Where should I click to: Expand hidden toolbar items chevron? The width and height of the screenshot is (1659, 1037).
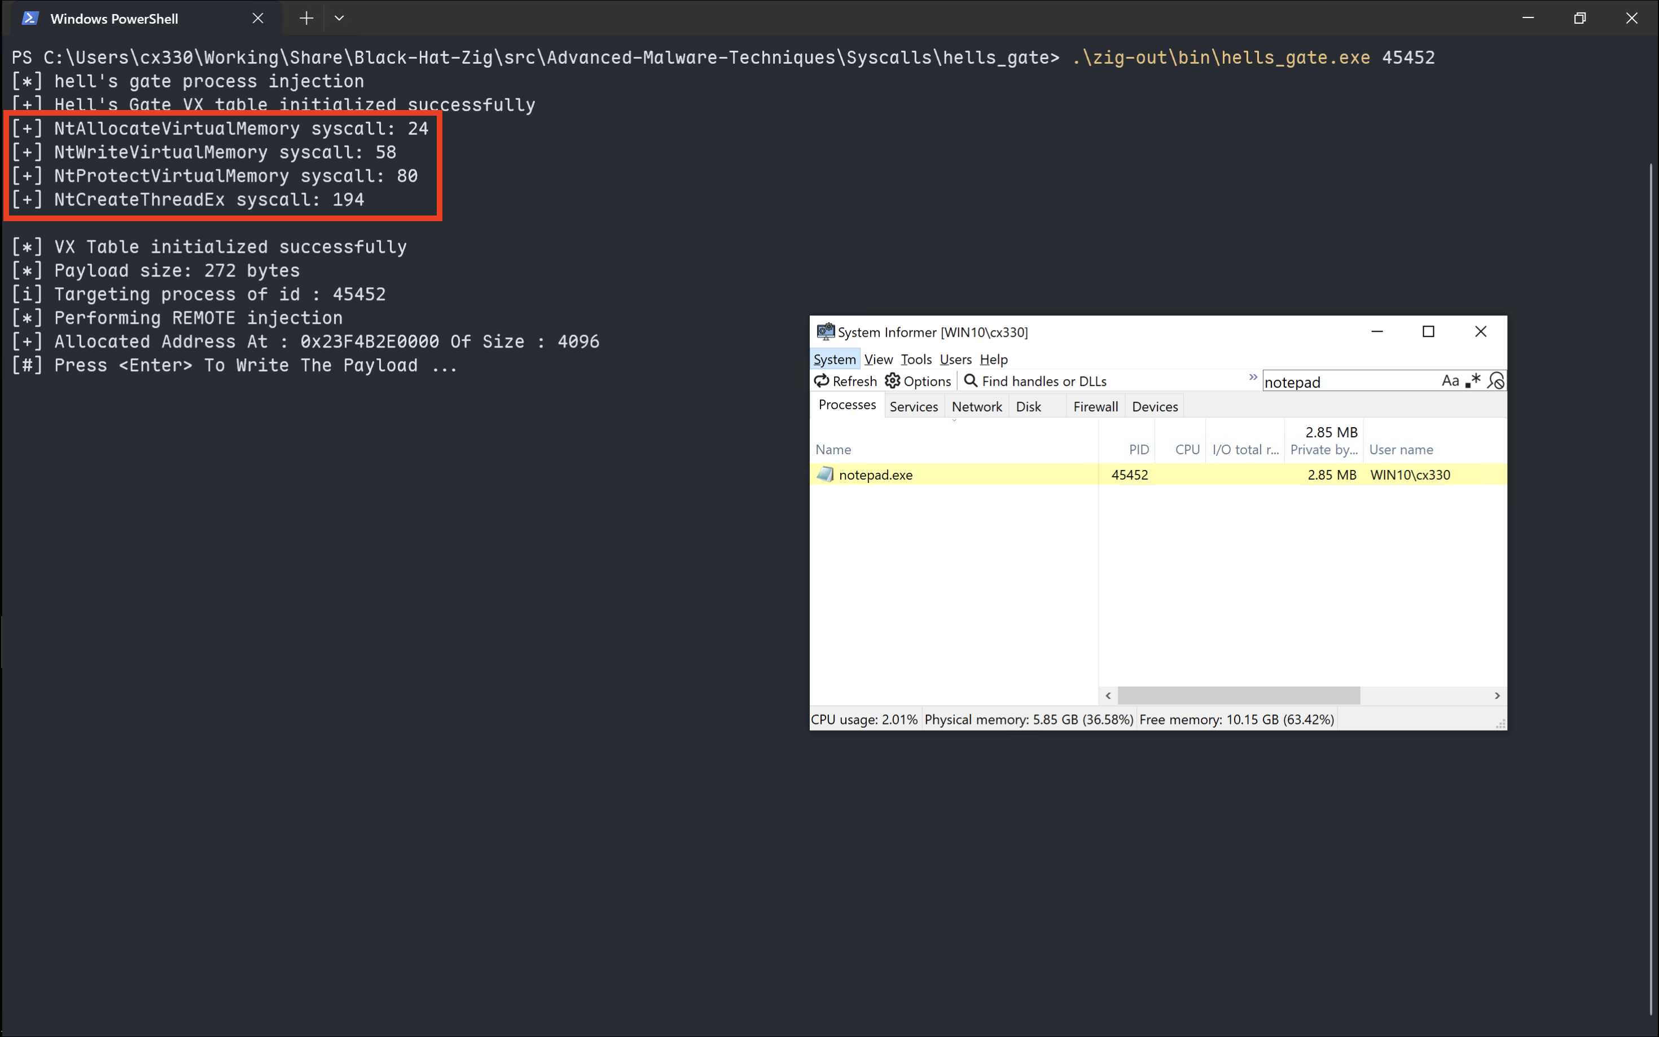1253,377
